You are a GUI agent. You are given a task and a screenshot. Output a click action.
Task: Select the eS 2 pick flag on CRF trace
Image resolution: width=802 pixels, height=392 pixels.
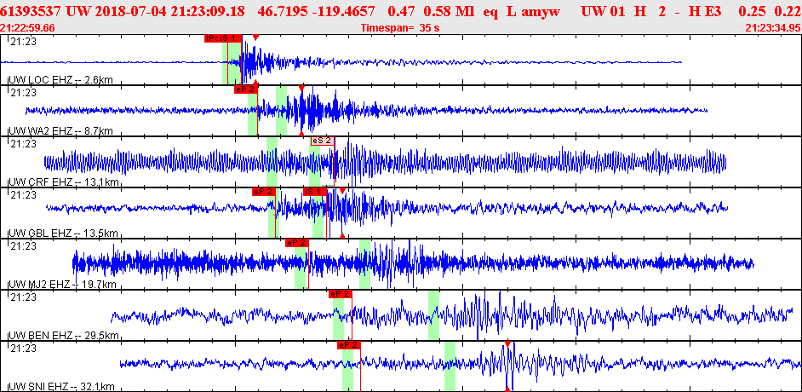click(x=322, y=141)
